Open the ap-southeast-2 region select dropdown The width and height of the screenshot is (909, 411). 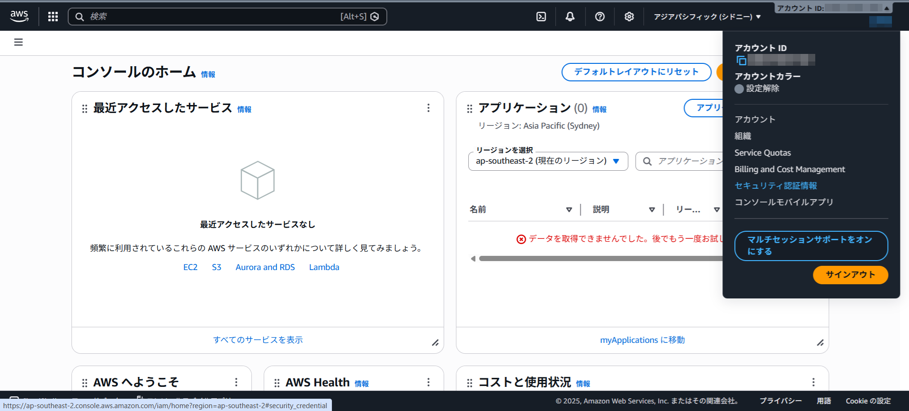548,161
